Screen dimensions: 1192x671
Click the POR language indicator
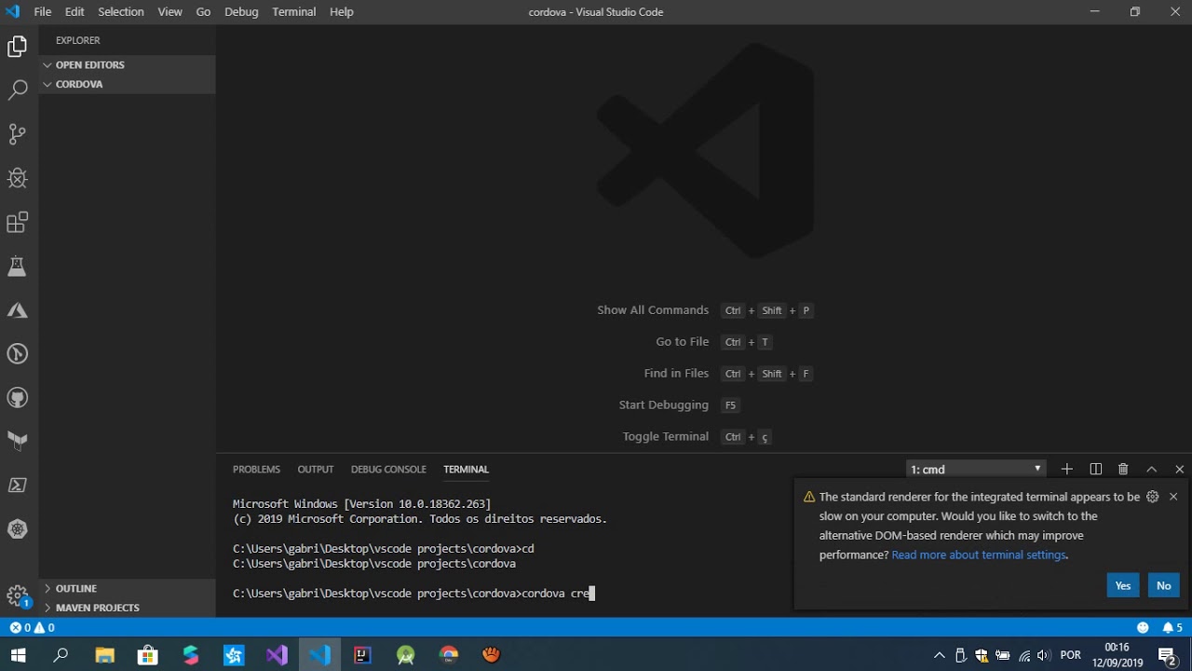click(x=1071, y=655)
